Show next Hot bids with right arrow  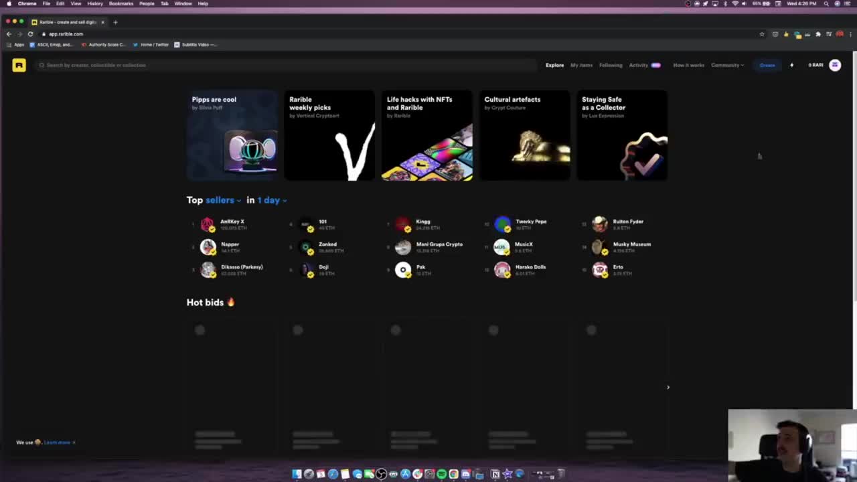point(668,387)
